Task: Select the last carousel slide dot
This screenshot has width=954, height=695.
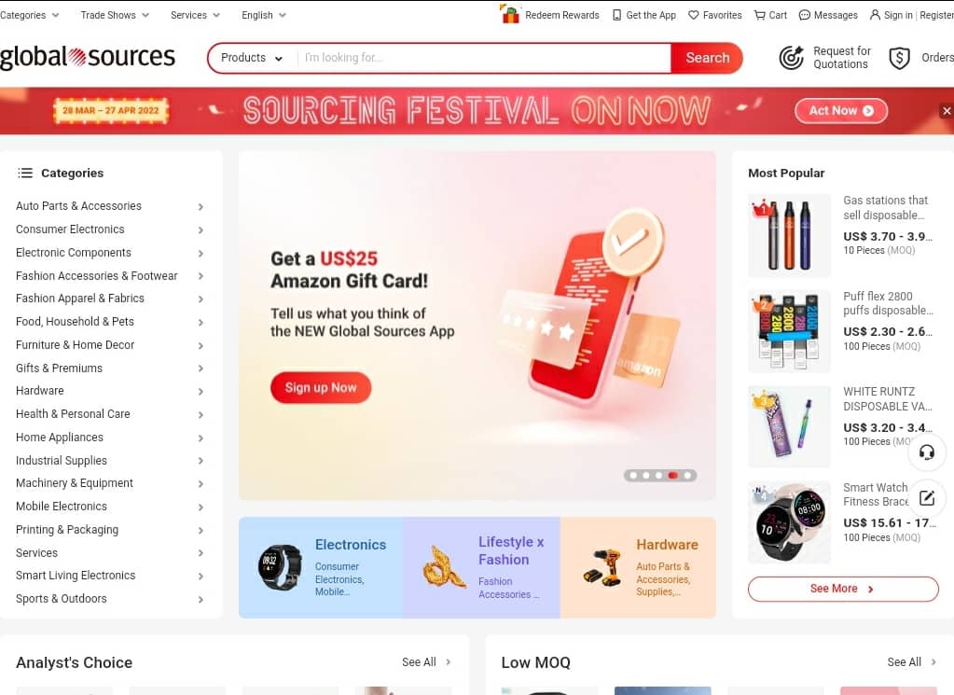Action: [687, 475]
